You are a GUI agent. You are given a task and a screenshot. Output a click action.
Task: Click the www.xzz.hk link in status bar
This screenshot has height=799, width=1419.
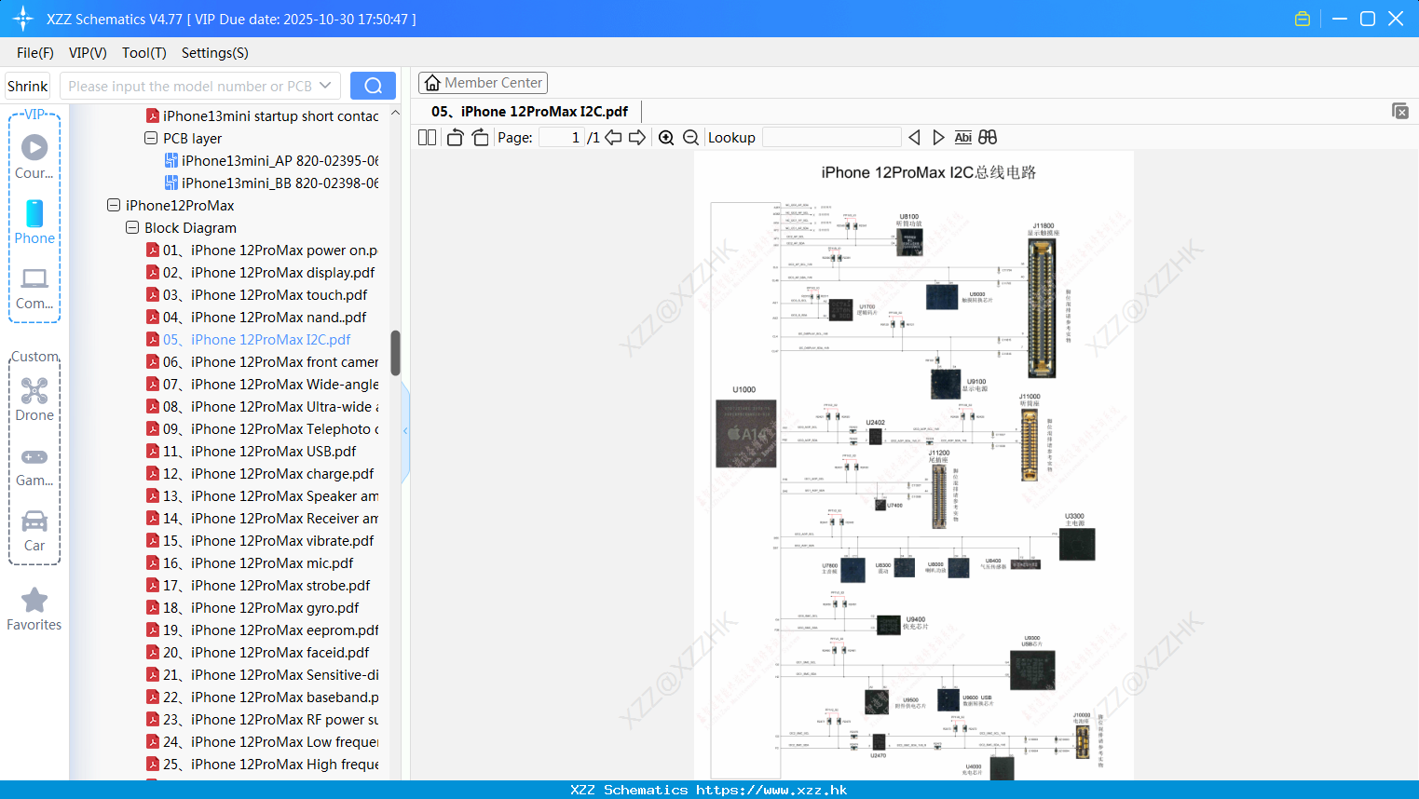[x=771, y=790]
